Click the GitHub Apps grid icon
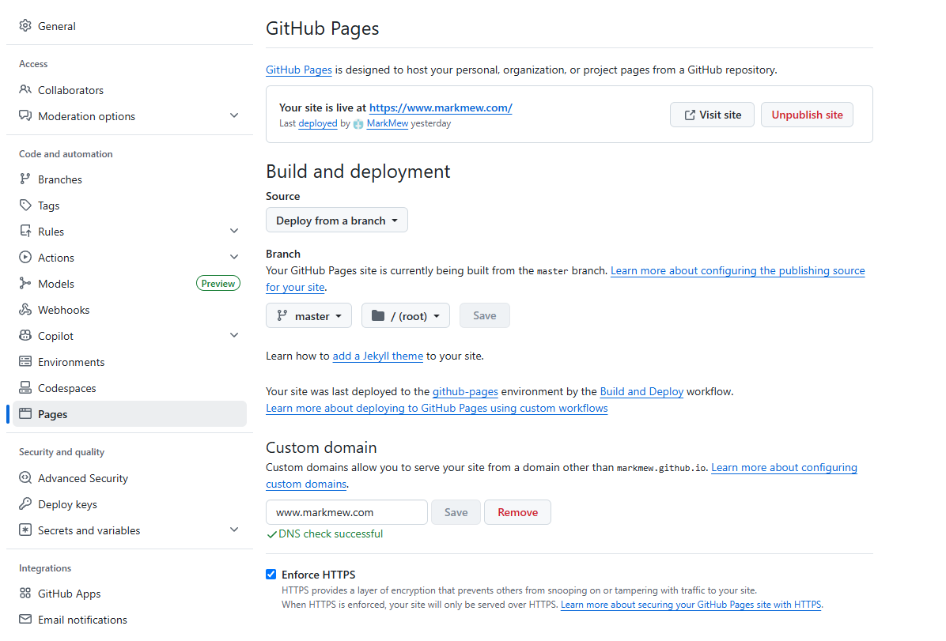The image size is (946, 641). tap(25, 593)
